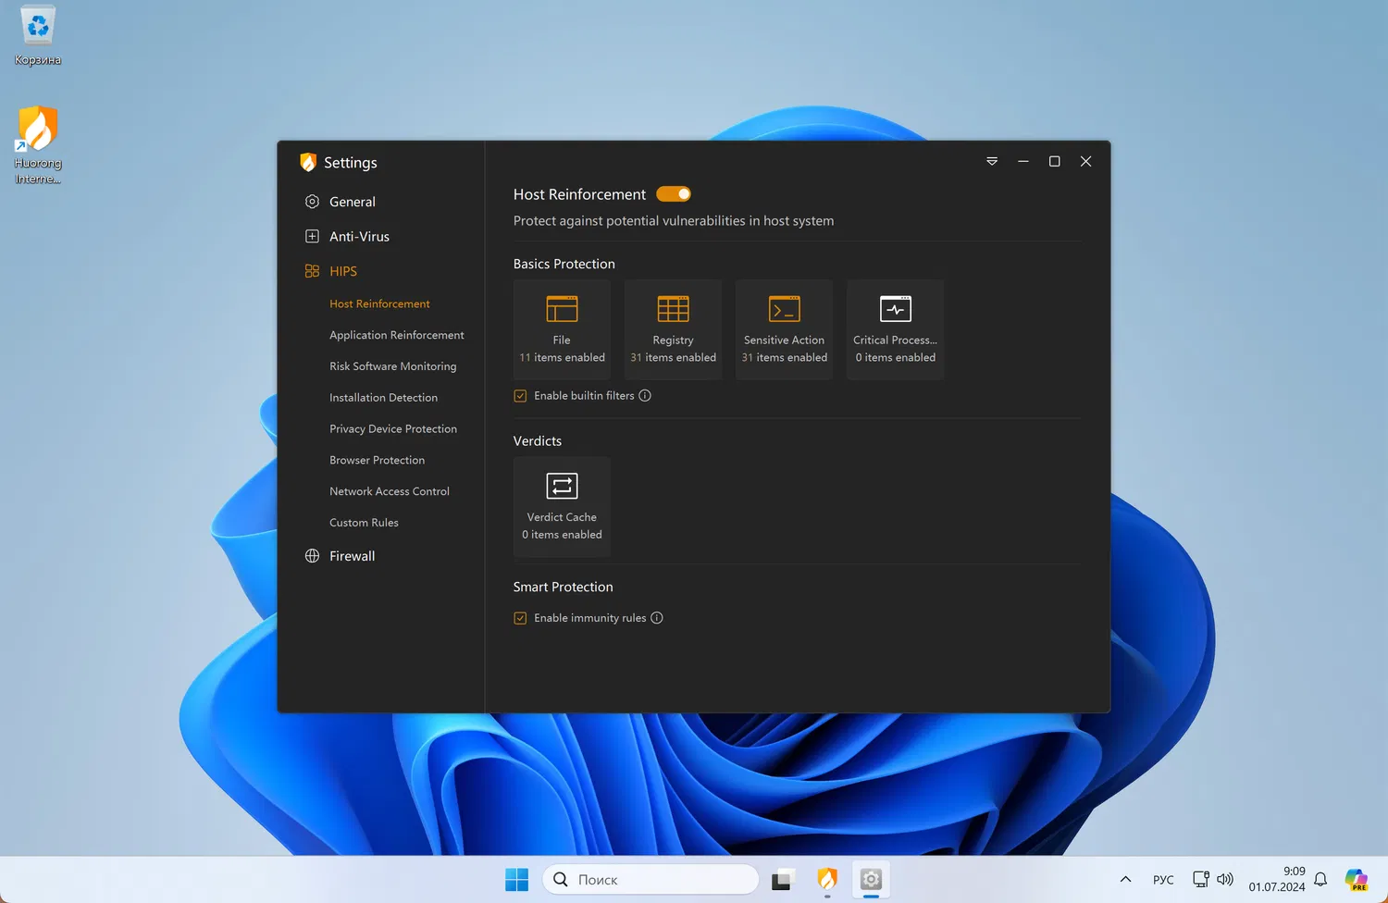Click the '31 items enabled' Registry text
1388x903 pixels.
[x=673, y=357]
